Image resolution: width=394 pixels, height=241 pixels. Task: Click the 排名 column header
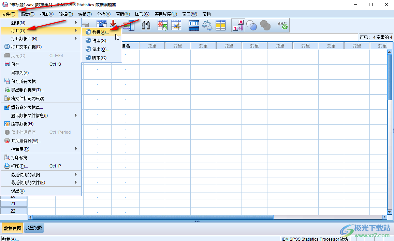coord(130,46)
